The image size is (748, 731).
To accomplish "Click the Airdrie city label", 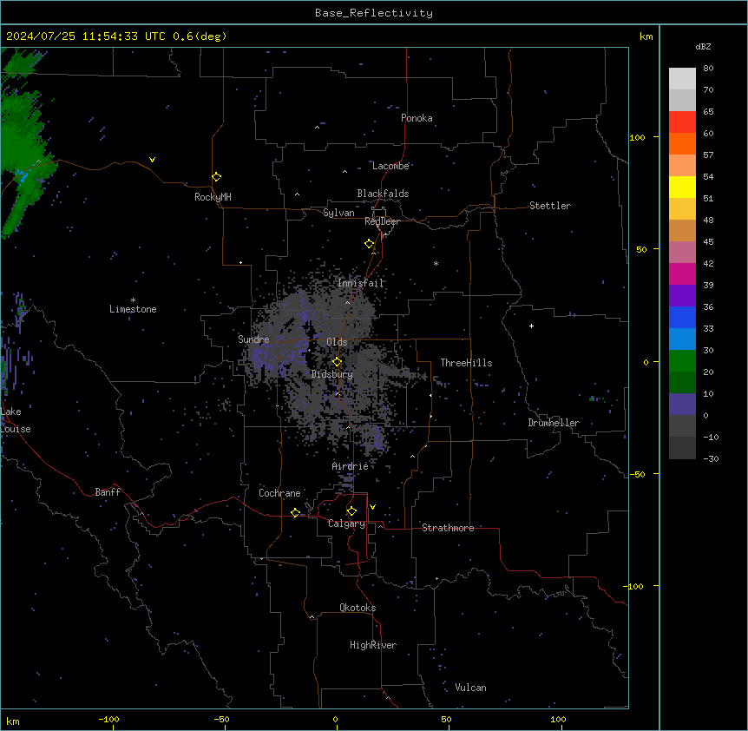I will click(x=350, y=466).
